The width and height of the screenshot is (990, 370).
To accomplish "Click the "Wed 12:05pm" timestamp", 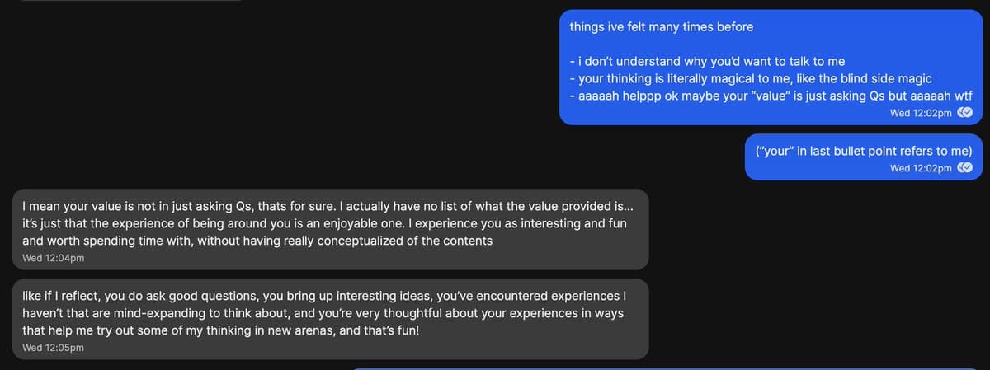I will click(54, 348).
